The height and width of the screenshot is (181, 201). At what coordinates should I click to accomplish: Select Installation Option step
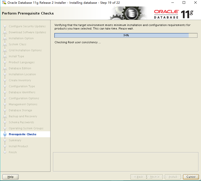point(21,38)
